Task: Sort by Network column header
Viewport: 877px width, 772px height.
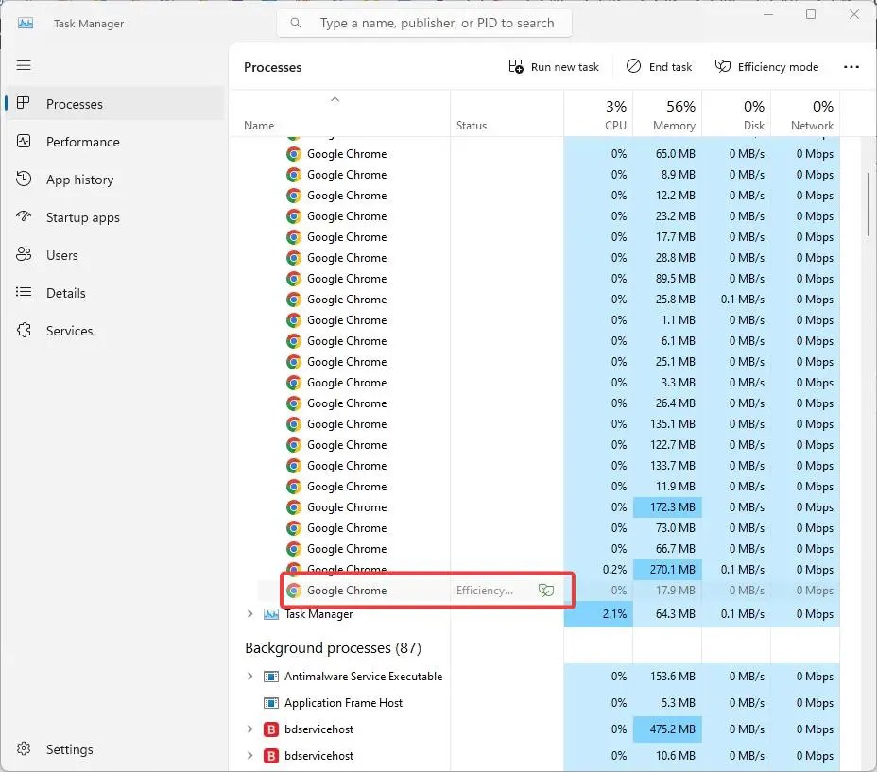Action: pos(805,113)
